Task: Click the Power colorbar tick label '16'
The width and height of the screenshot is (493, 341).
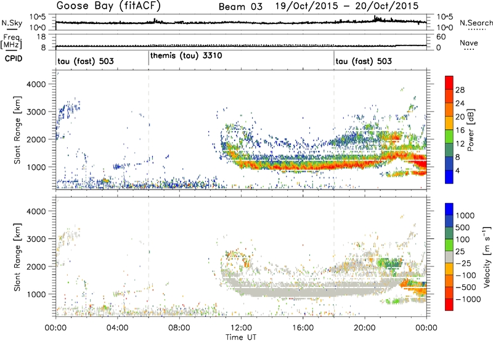Action: coord(460,130)
